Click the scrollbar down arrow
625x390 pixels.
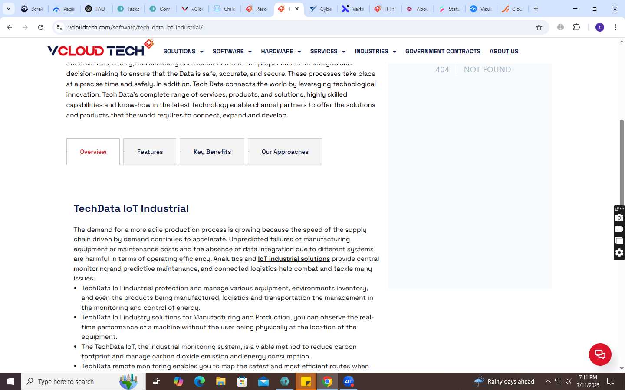pos(622,368)
